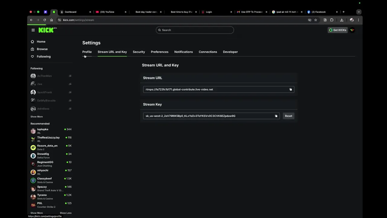387x218 pixels.
Task: Bookmark this page with the star icon
Action: click(x=316, y=20)
